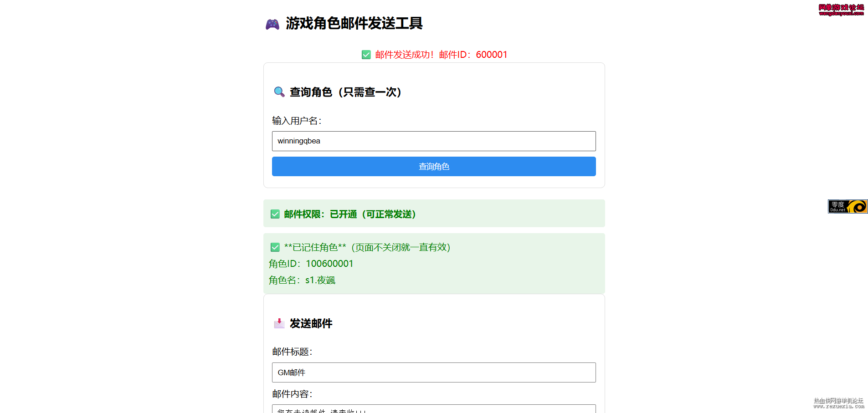Click the game controller icon beside title
The width and height of the screenshot is (868, 413).
pos(272,24)
